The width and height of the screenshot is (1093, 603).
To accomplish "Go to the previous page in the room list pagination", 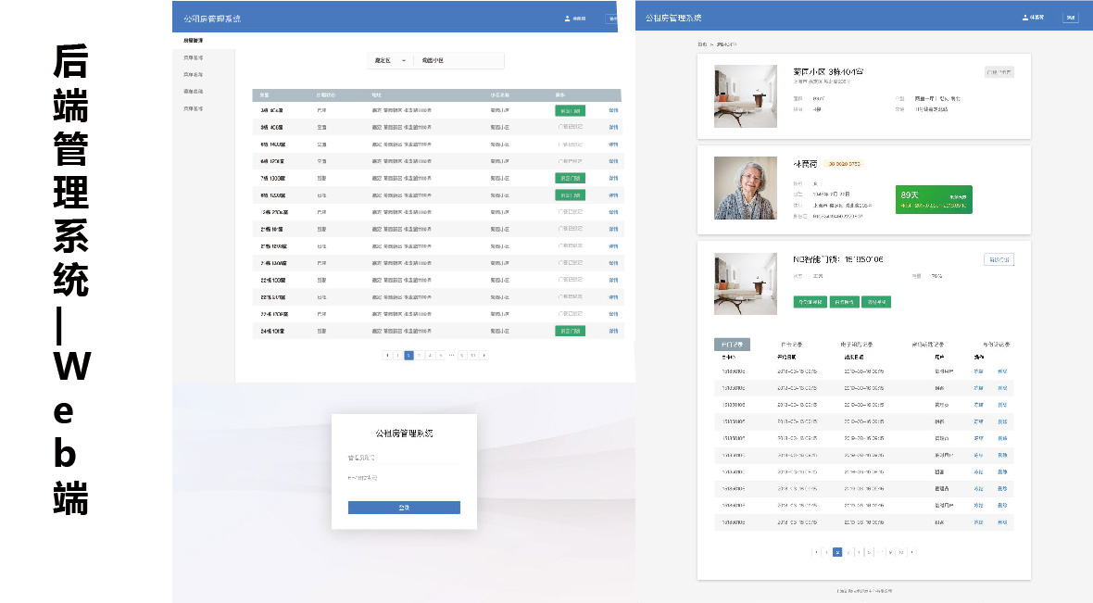I will click(387, 355).
